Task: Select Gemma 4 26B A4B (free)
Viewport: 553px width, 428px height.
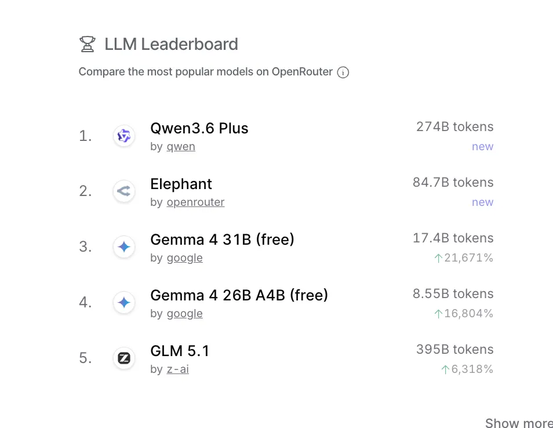Action: coord(239,295)
